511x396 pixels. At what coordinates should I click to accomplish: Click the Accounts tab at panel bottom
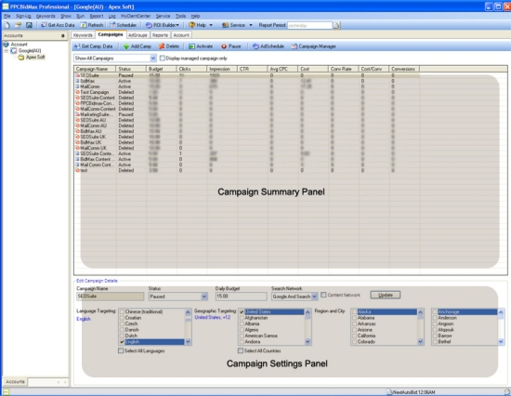pos(15,381)
